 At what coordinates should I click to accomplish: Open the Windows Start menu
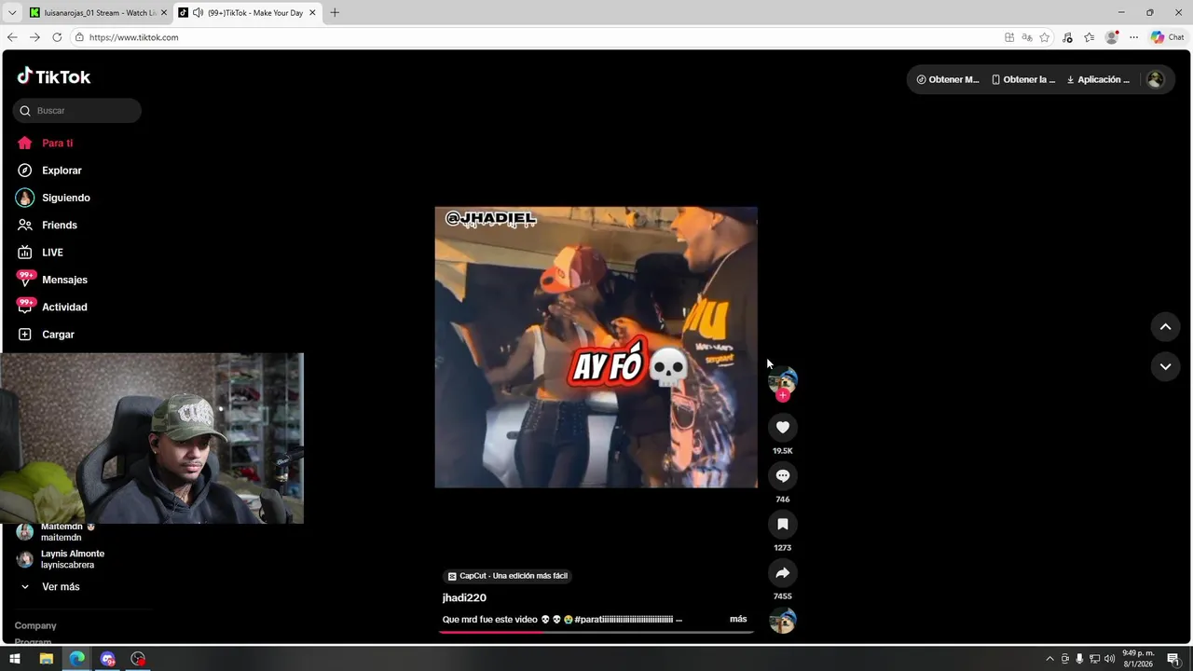coord(15,659)
